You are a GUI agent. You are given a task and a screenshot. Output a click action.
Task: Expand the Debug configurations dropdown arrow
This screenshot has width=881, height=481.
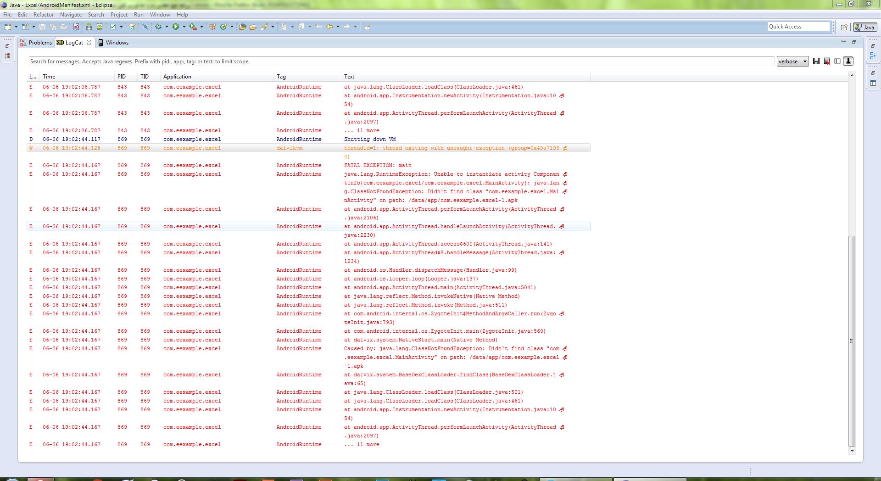[167, 27]
